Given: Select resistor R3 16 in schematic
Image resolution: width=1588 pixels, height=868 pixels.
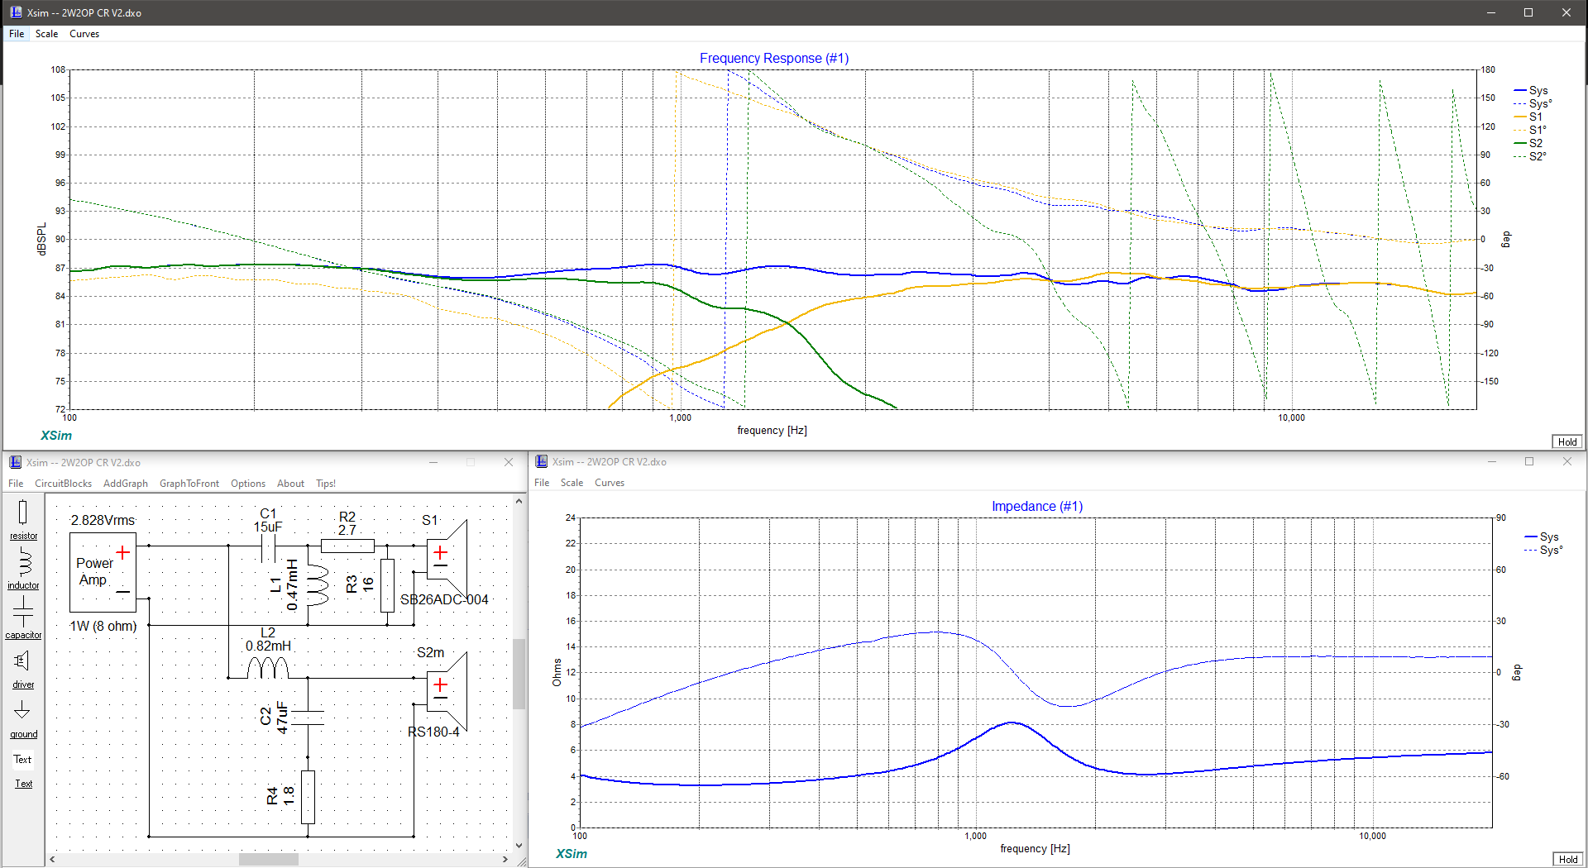Looking at the screenshot, I should [x=387, y=585].
